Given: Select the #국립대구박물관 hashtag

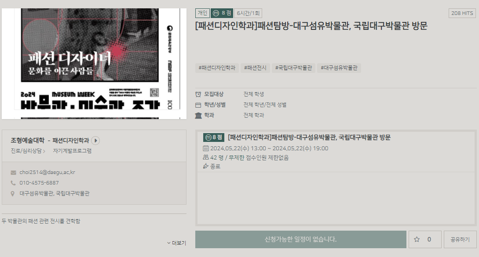Looking at the screenshot, I should (x=293, y=68).
